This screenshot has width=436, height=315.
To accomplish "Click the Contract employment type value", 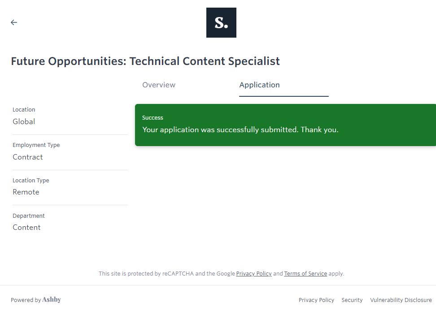I will coord(28,157).
